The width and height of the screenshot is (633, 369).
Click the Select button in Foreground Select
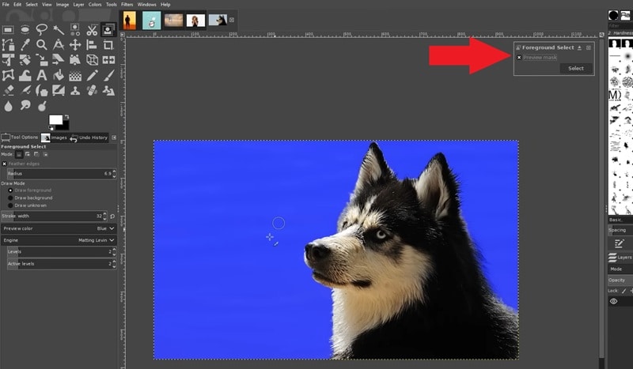576,69
